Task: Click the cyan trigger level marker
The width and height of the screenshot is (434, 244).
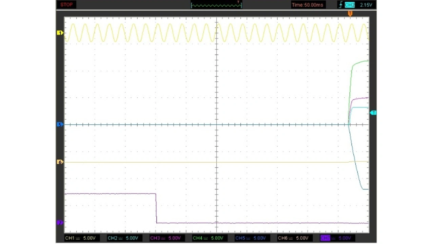Action: point(373,113)
